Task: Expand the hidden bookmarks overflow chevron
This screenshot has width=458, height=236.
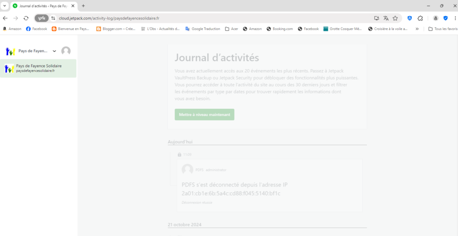Action: tap(417, 29)
